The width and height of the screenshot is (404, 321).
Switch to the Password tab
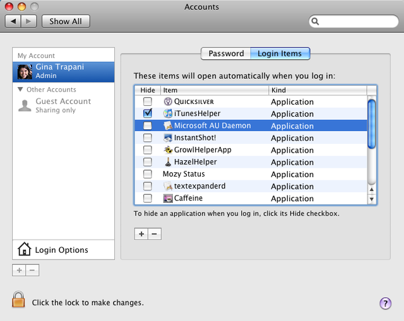tap(226, 54)
